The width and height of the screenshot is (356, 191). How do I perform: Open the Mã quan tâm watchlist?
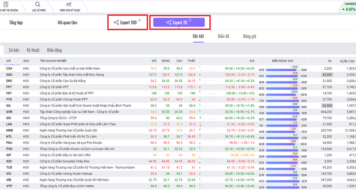(x=67, y=23)
